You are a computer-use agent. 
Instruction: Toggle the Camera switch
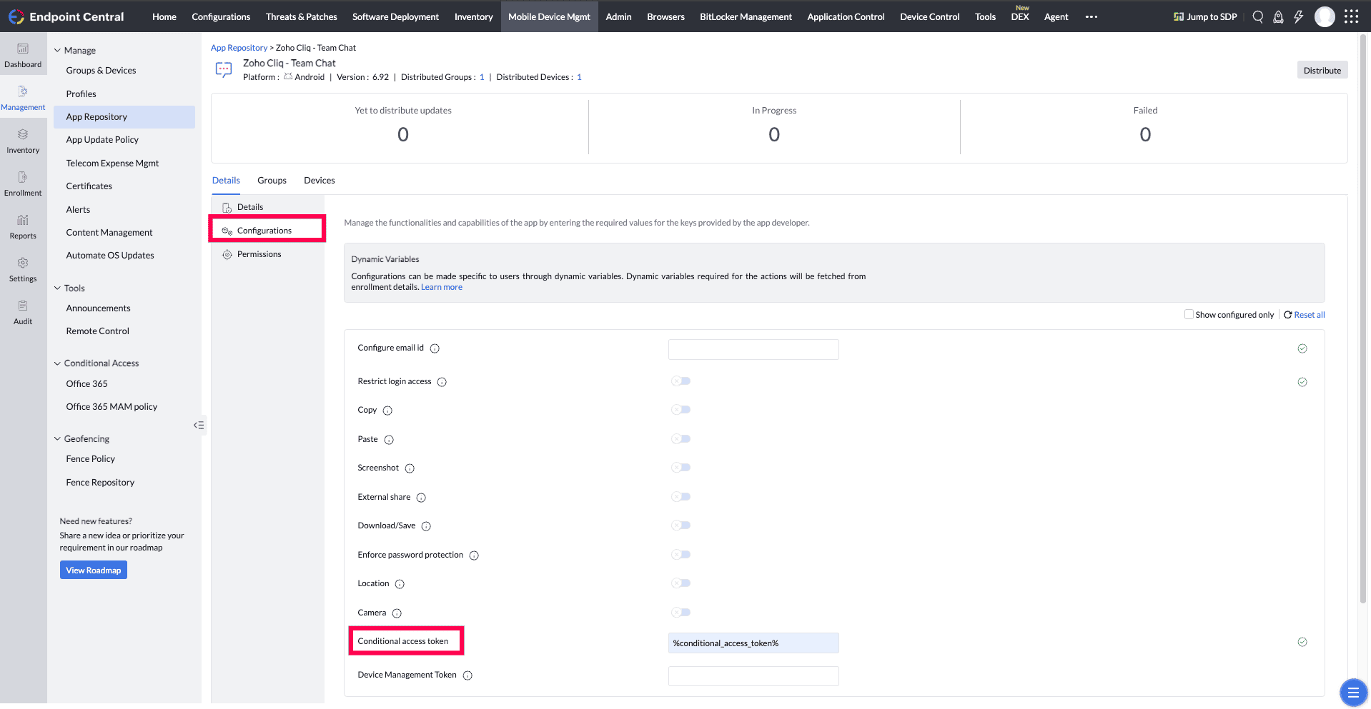680,612
